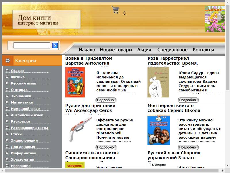Open the Акция menu item
This screenshot has width=230, height=173.
144,50
